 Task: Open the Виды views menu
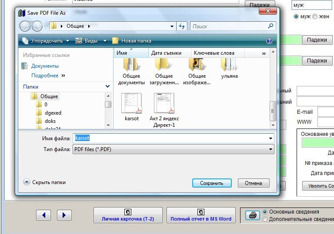coord(87,41)
